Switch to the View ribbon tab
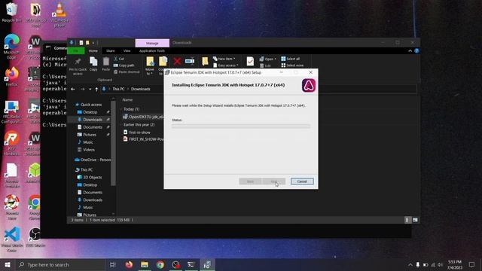 [x=127, y=50]
